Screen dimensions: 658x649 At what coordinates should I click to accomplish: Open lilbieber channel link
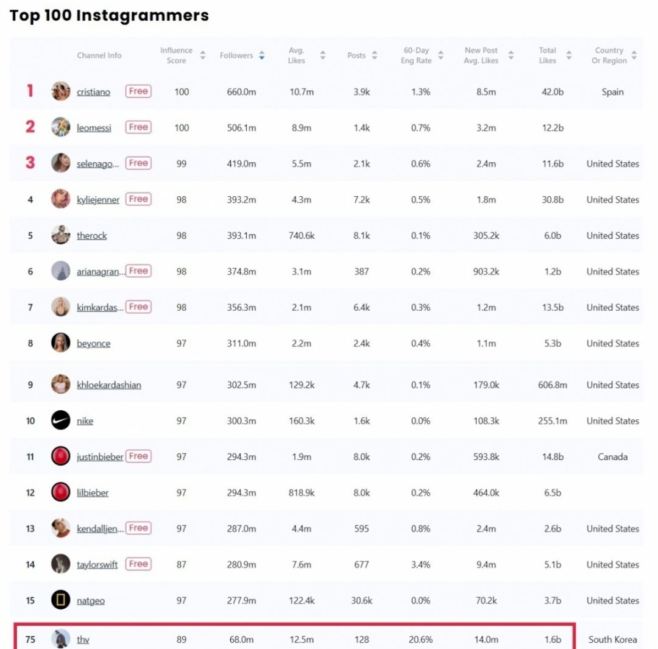(x=93, y=492)
